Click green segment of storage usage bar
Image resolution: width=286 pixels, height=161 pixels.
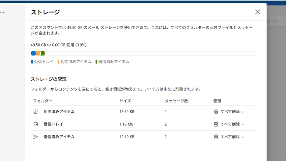click(x=43, y=53)
